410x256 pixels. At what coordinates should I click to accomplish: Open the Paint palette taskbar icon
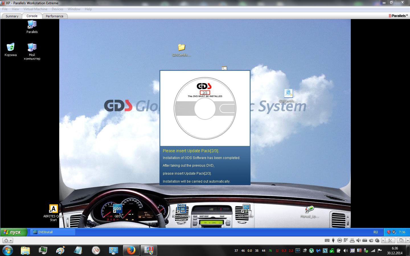(x=60, y=250)
